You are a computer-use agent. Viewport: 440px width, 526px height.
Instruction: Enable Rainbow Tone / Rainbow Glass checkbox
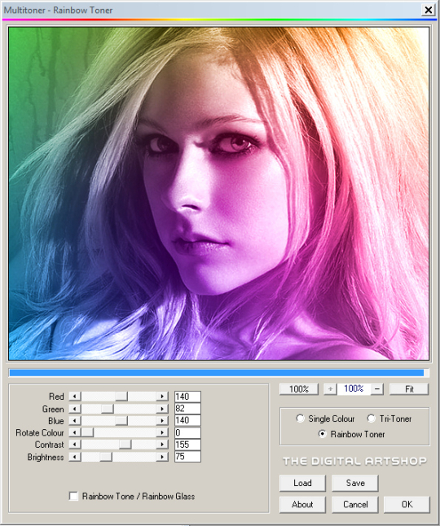coord(73,496)
